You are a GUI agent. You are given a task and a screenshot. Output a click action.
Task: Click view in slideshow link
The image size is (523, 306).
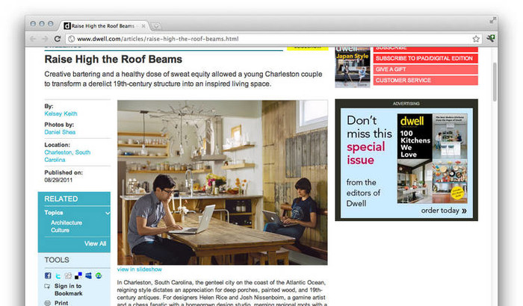tap(139, 269)
